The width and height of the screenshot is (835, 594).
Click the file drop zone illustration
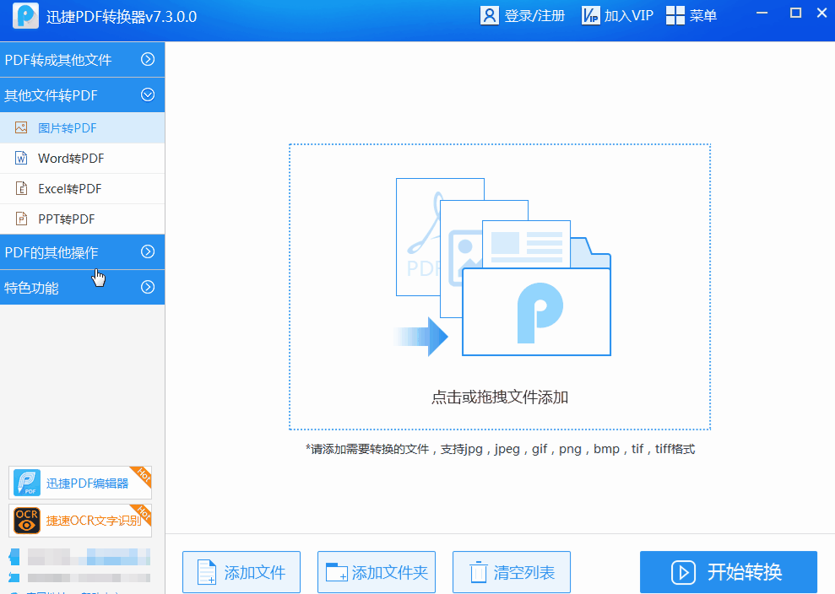(x=502, y=267)
